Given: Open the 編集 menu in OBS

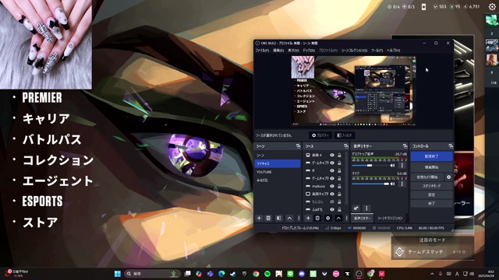Looking at the screenshot, I should pyautogui.click(x=278, y=51).
